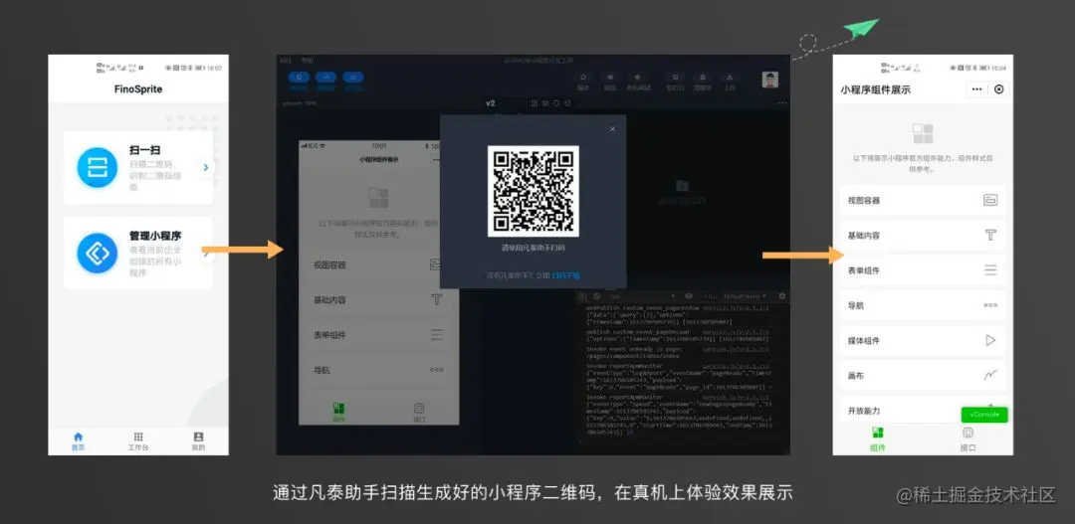This screenshot has width=1075, height=524.
Task: Click the 预览 preview icon in IDE toolbar
Action: pos(609,79)
